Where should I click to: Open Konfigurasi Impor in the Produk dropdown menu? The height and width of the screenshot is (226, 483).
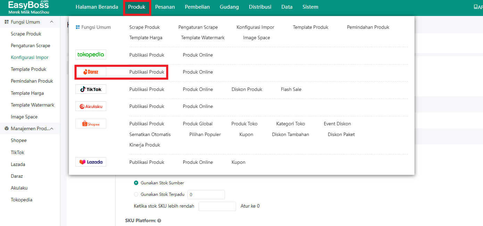coord(255,27)
